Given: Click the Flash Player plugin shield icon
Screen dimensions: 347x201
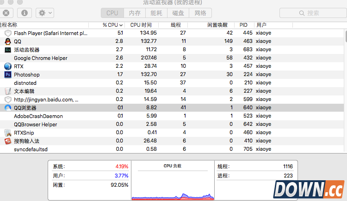Looking at the screenshot, I should tap(8, 33).
